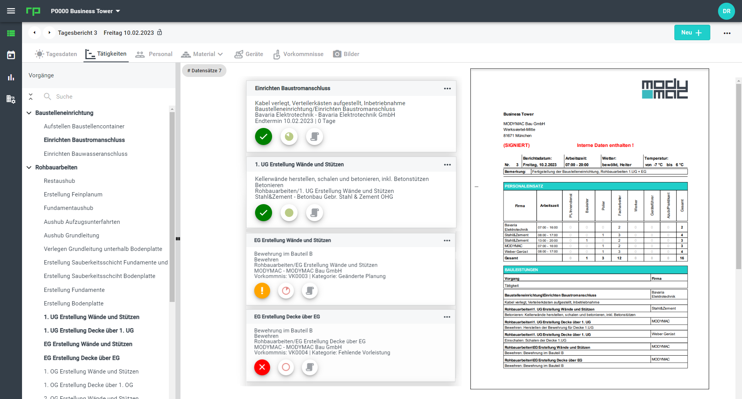Toggle orange warning status on EG Wände card
Screen dimensions: 742x399
[262, 290]
